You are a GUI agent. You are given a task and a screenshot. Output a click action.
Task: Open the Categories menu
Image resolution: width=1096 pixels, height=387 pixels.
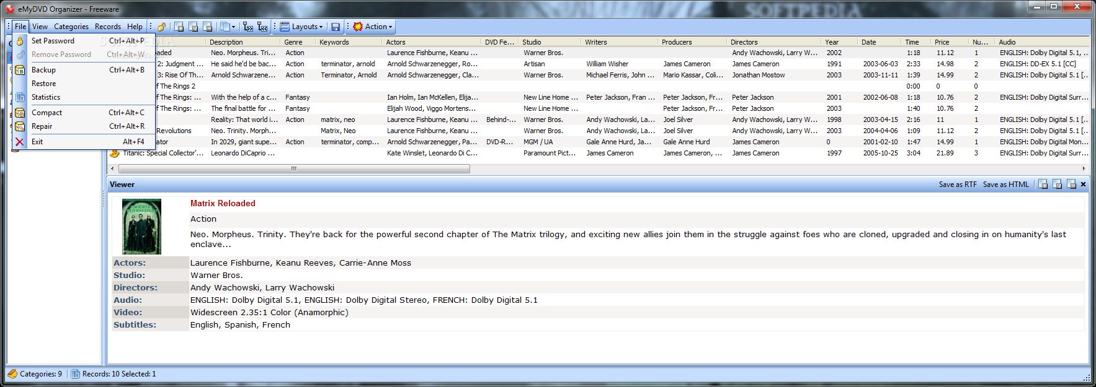click(x=71, y=27)
